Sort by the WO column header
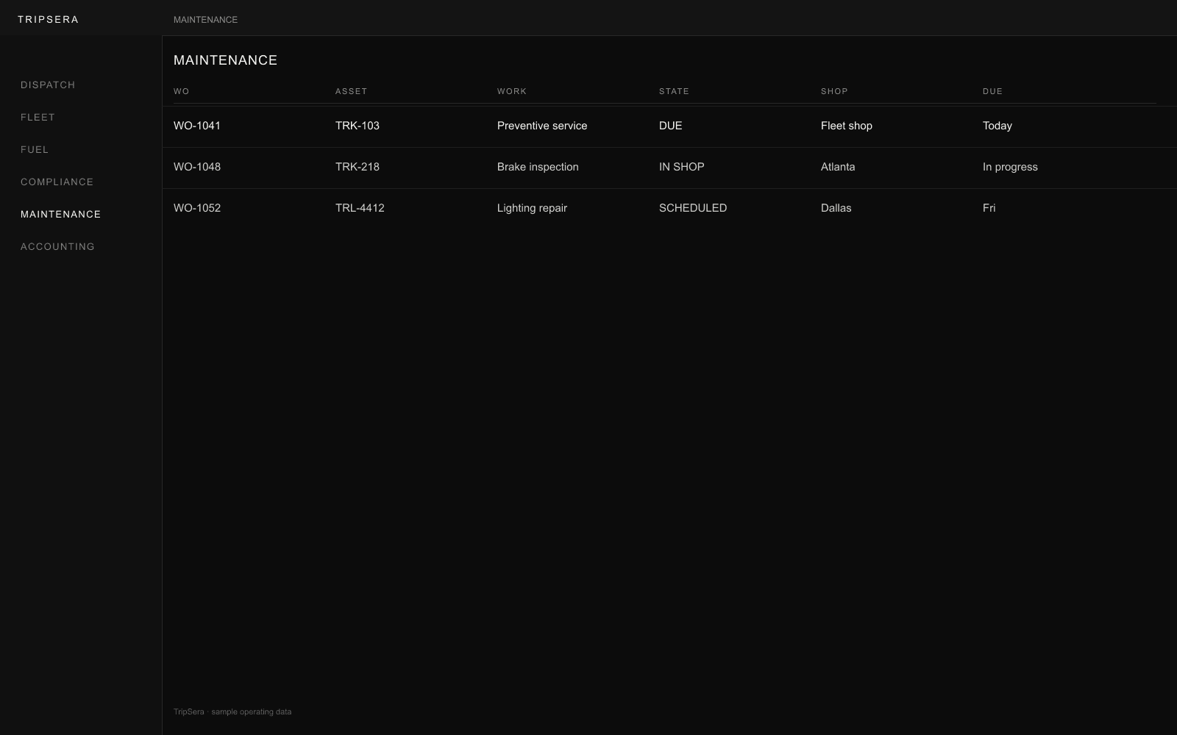The image size is (1177, 735). (181, 92)
